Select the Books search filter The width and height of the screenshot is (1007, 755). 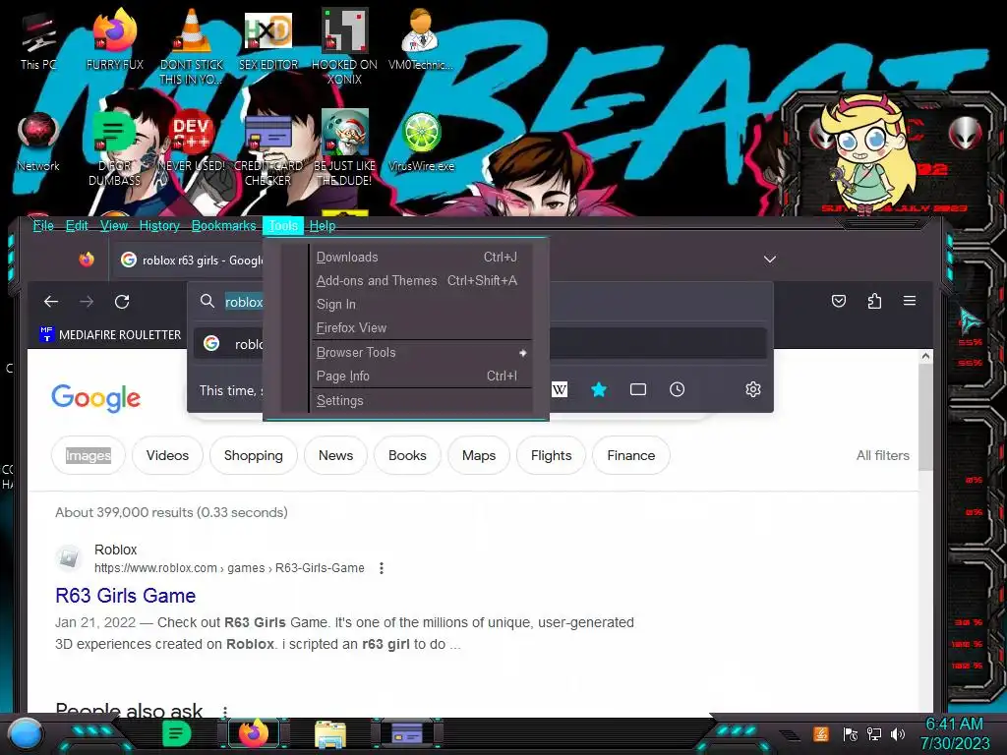click(x=407, y=455)
